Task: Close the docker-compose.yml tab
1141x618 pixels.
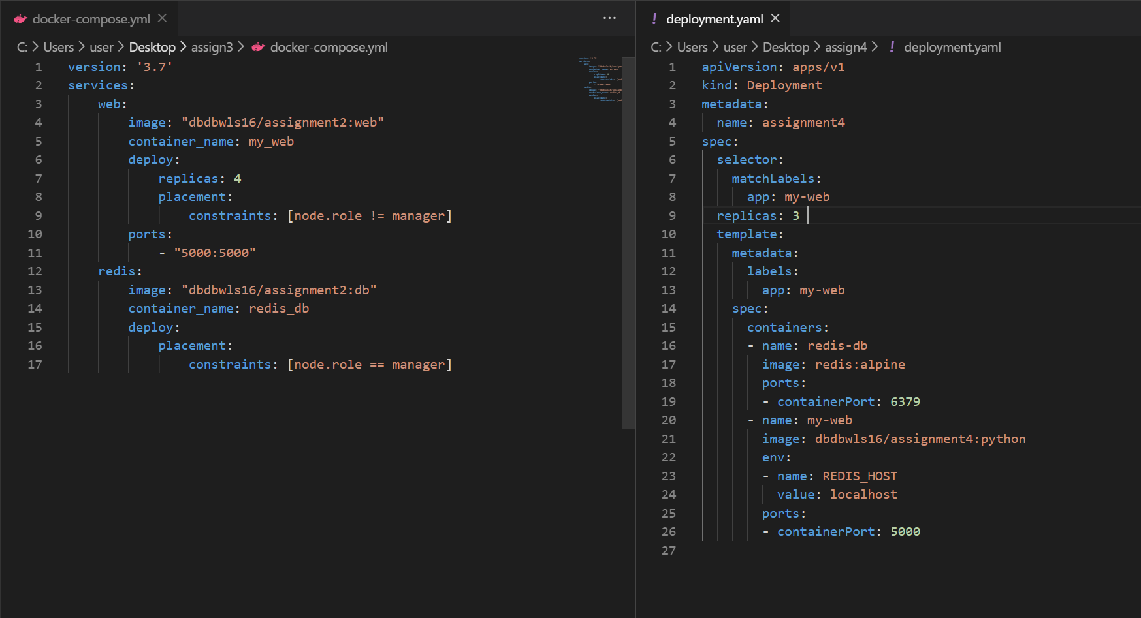Action: 163,18
